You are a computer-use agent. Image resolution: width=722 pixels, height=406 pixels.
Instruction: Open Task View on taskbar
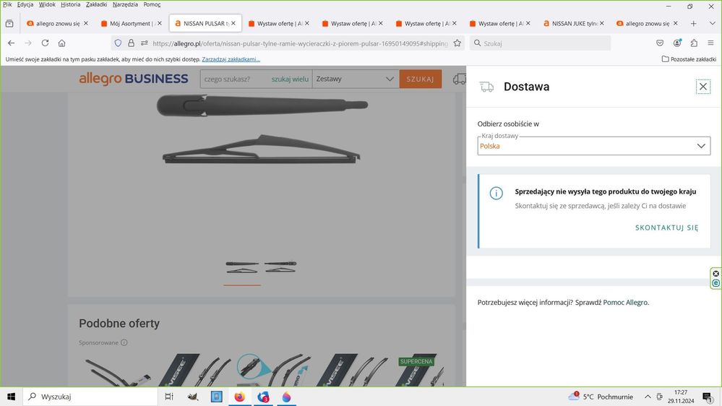click(169, 397)
